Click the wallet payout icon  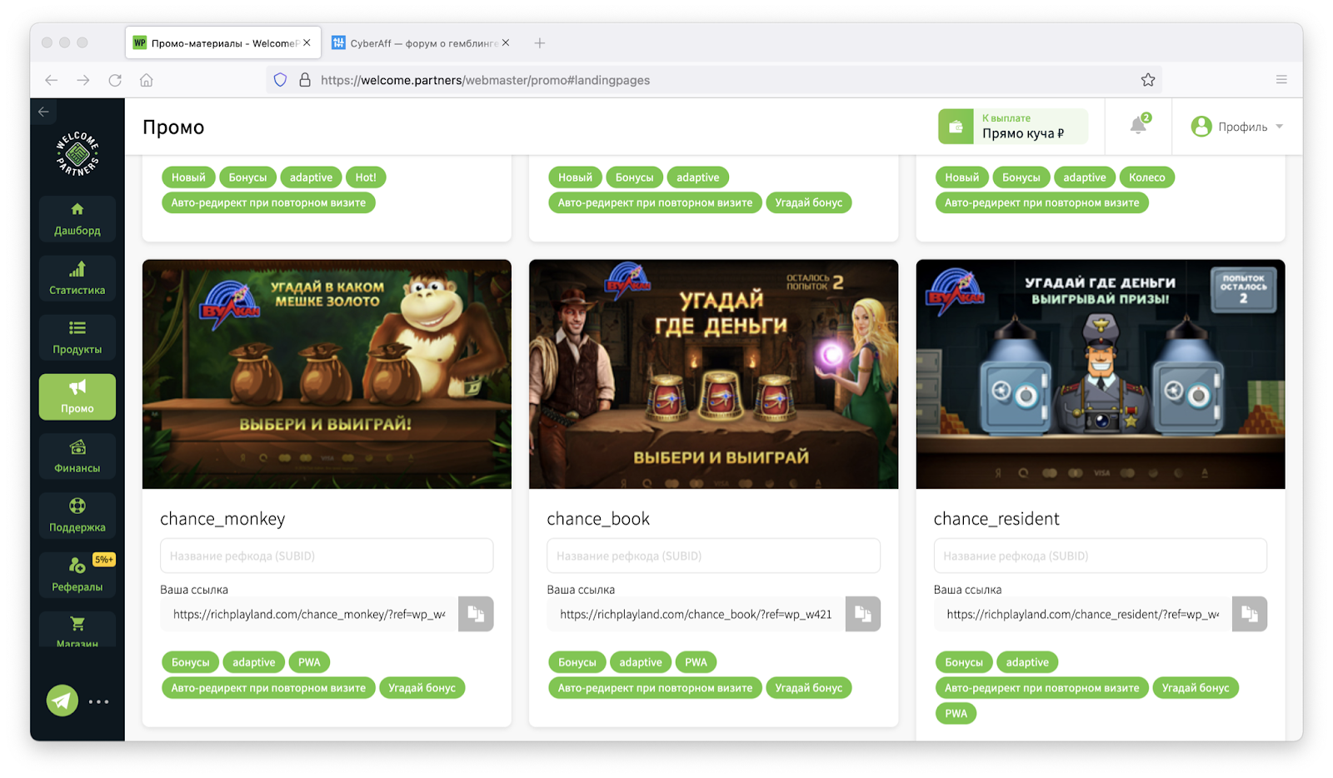956,127
